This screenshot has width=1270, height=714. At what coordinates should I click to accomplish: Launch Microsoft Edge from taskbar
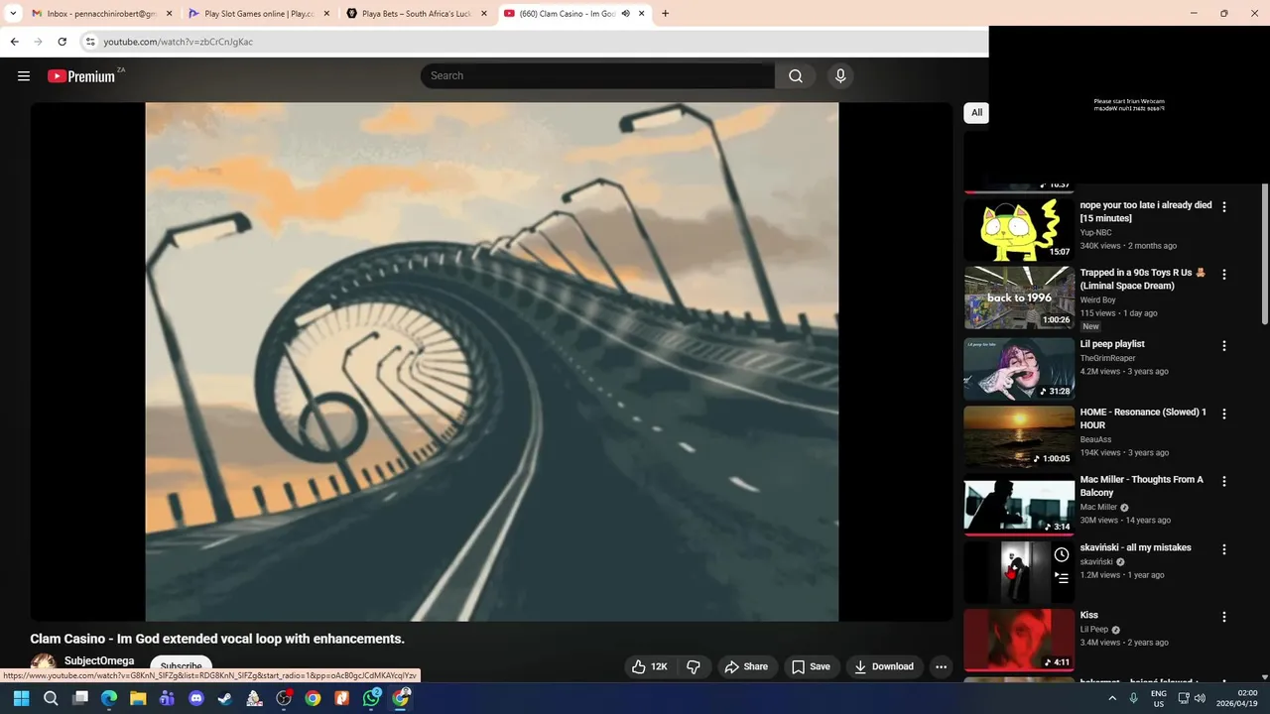[x=109, y=699]
